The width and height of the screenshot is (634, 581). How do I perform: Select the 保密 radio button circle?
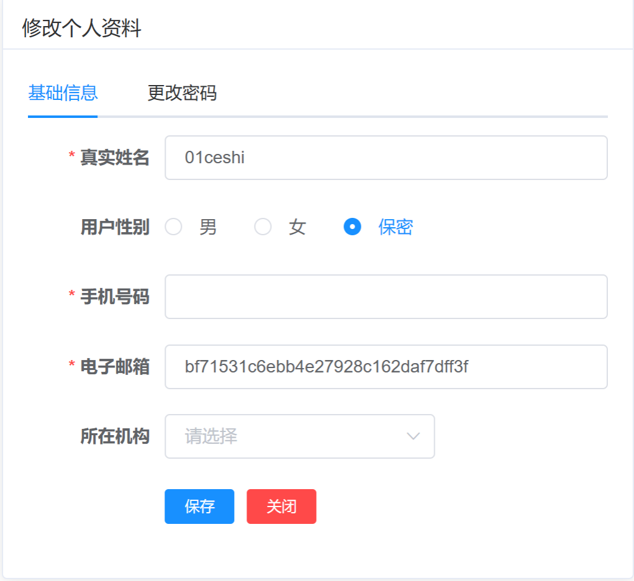pyautogui.click(x=352, y=227)
